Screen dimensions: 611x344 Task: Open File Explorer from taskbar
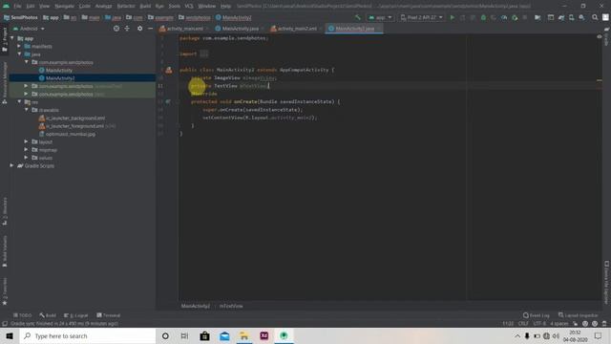point(244,335)
